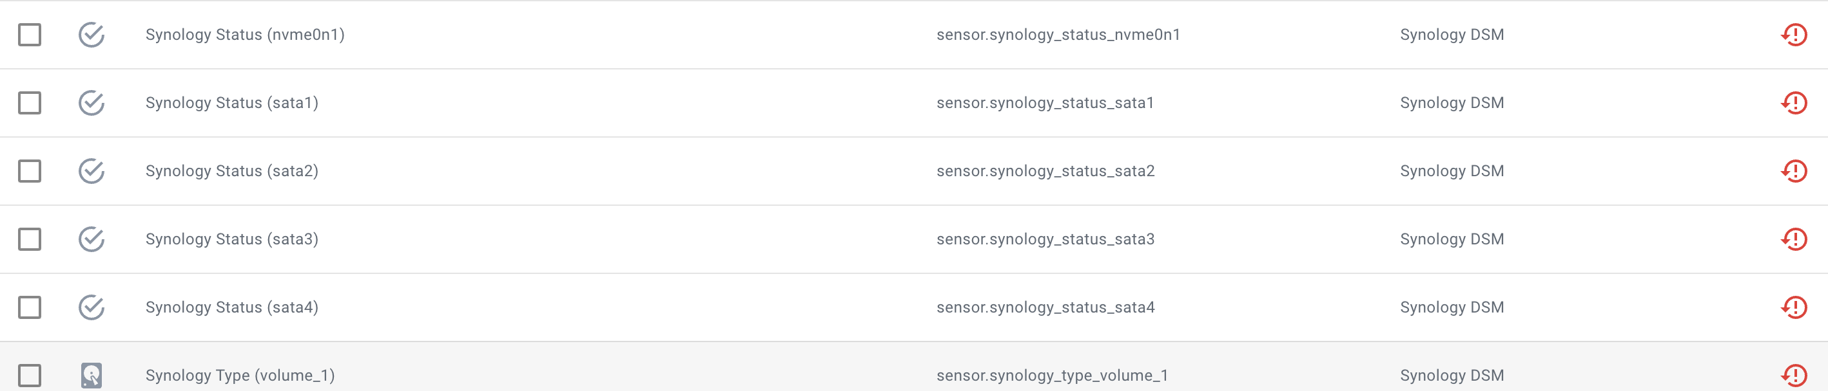Enable the checkbox for Synology Status (sata4)
The image size is (1828, 391).
point(29,307)
